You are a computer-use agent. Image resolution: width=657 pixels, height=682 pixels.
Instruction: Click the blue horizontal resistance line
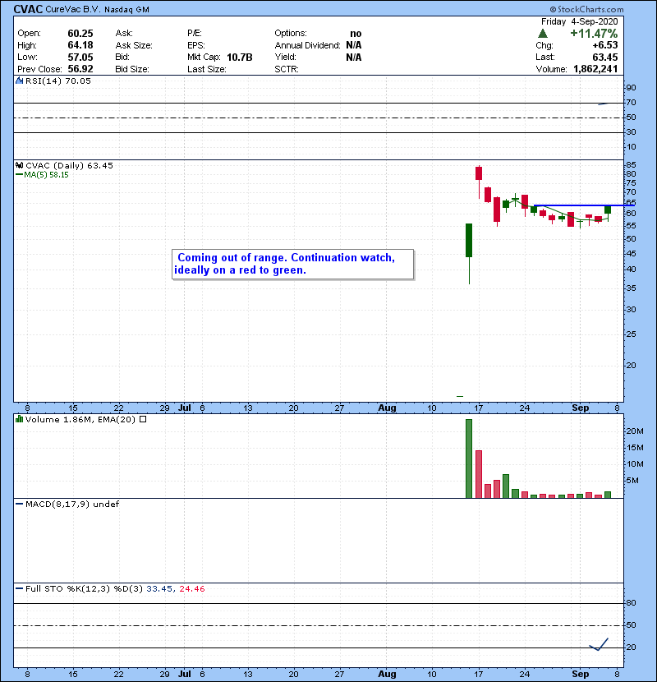584,205
